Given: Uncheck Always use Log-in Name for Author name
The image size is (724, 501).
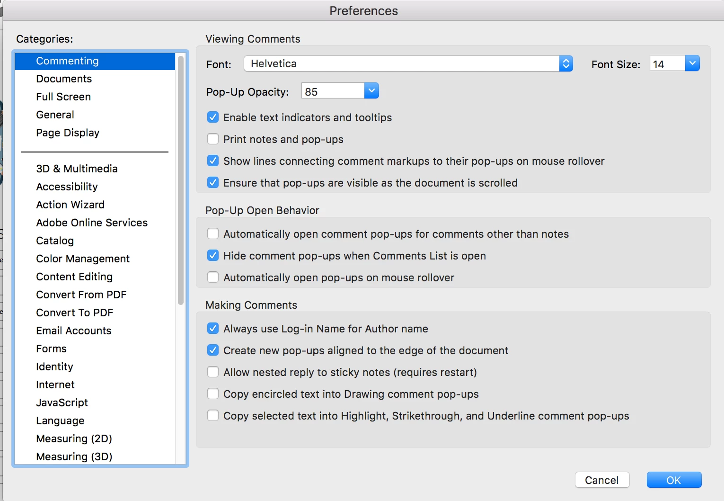Looking at the screenshot, I should point(213,329).
